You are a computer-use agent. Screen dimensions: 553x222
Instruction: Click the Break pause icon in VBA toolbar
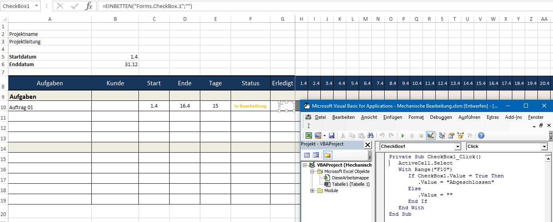click(x=412, y=136)
